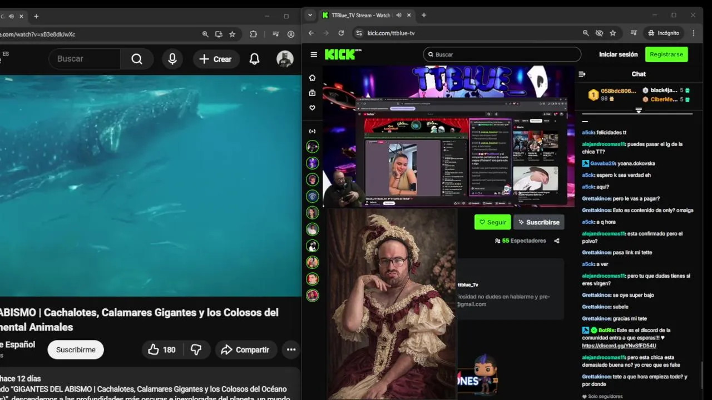Open site information icon beside kick.com URL

pos(359,33)
